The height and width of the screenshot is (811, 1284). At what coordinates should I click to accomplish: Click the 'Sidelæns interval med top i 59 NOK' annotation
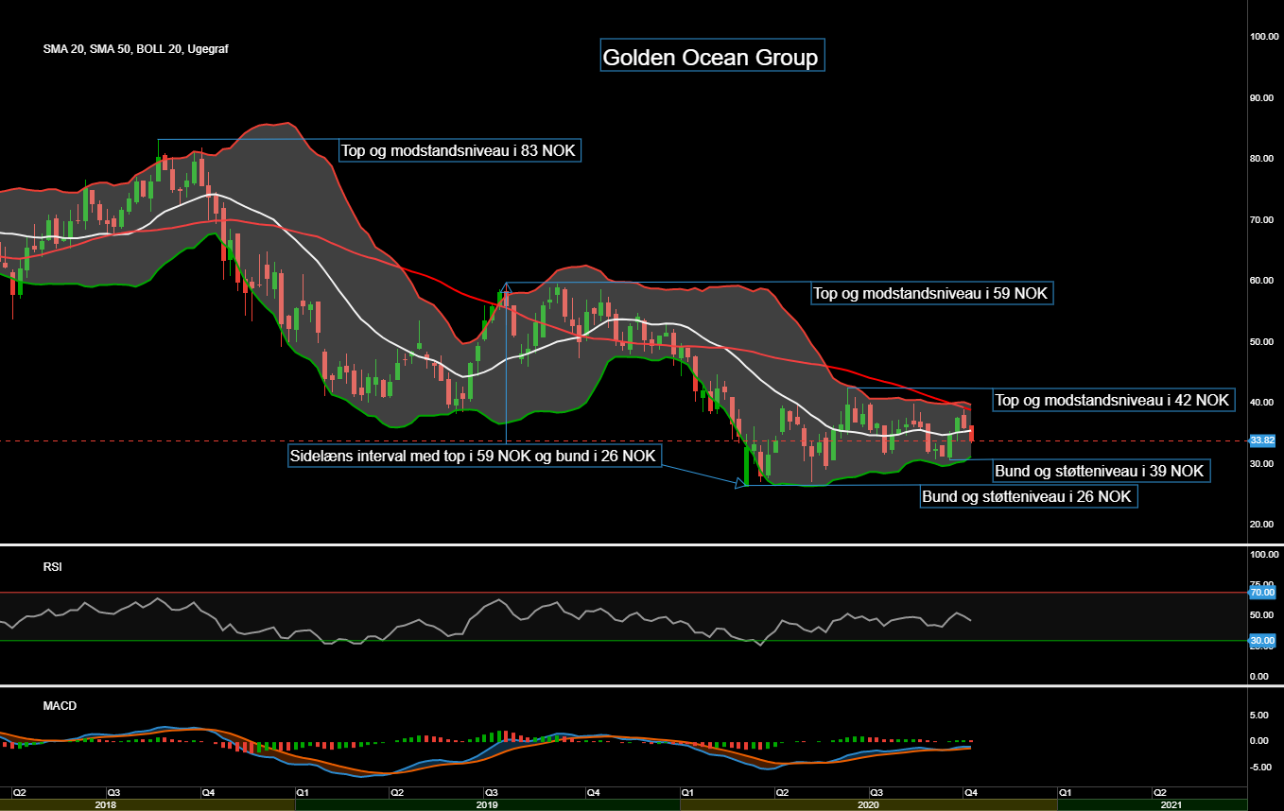[x=474, y=457]
